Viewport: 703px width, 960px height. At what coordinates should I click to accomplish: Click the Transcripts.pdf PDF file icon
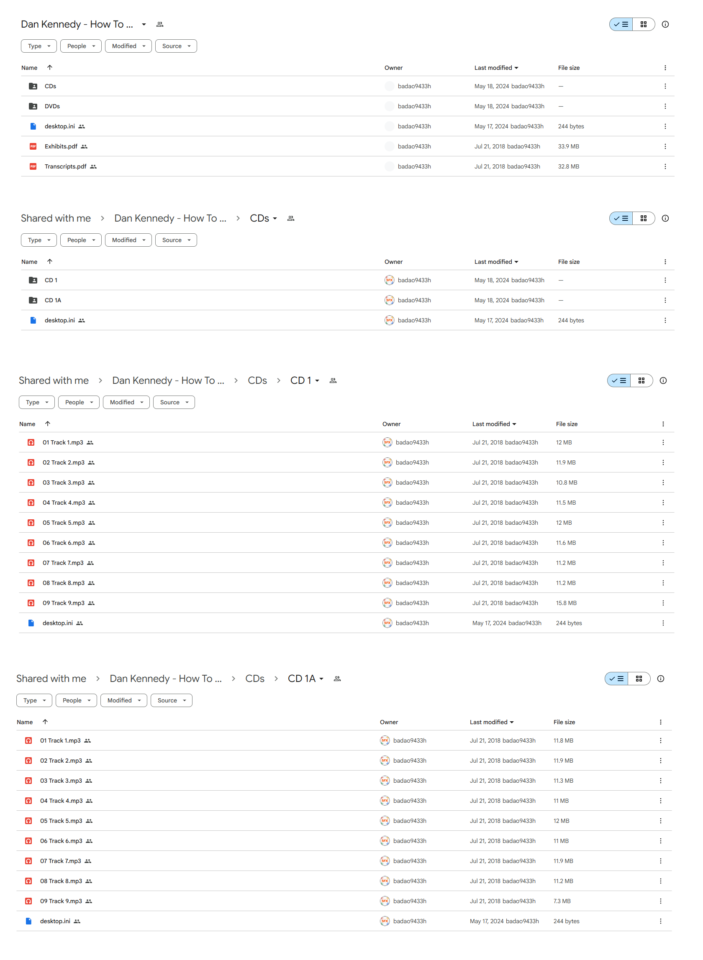coord(33,166)
